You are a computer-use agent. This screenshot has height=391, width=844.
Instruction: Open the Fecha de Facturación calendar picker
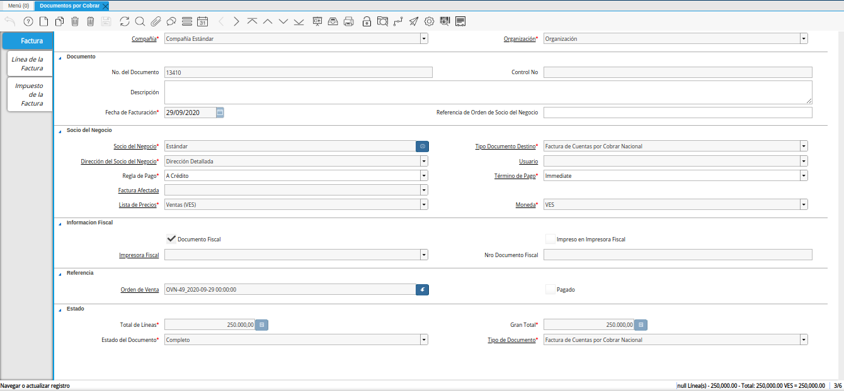pos(220,113)
